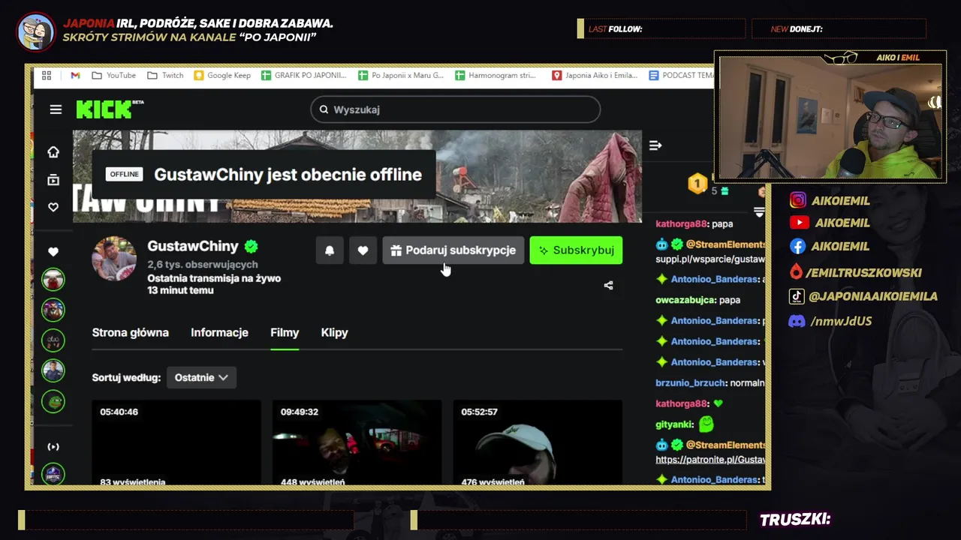The width and height of the screenshot is (961, 540).
Task: Open the Ostatnie sort dropdown
Action: click(x=201, y=377)
